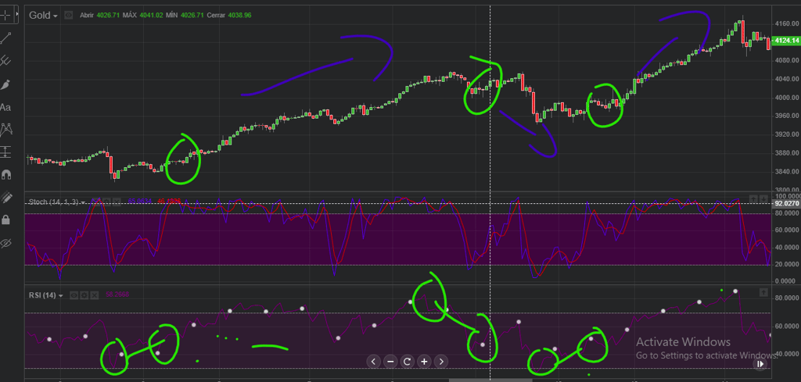
Task: Select the Aa text annotation tool
Action: tap(5, 107)
